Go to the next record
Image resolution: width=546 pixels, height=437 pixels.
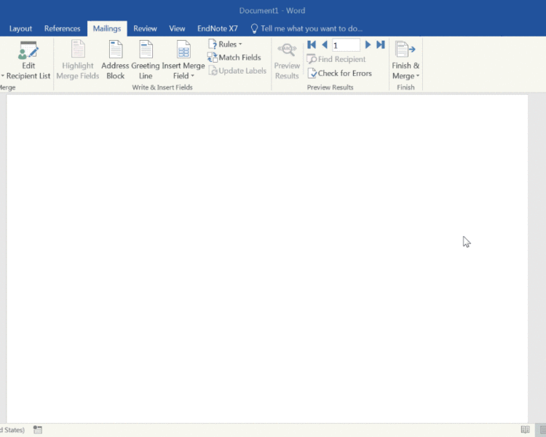(368, 44)
